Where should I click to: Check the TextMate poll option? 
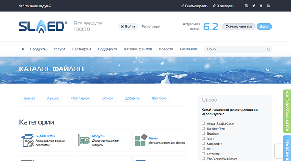203,154
